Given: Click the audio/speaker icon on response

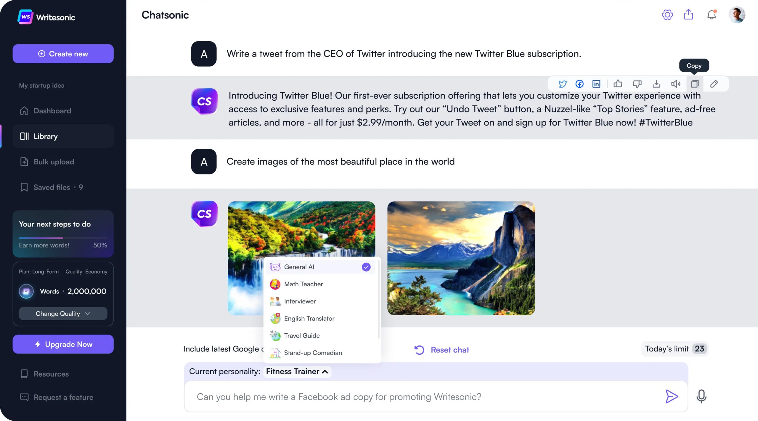Looking at the screenshot, I should pyautogui.click(x=675, y=83).
